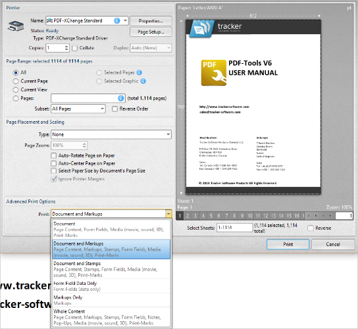
Task: Collapse the Print content dropdown arrow
Action: pyautogui.click(x=168, y=214)
